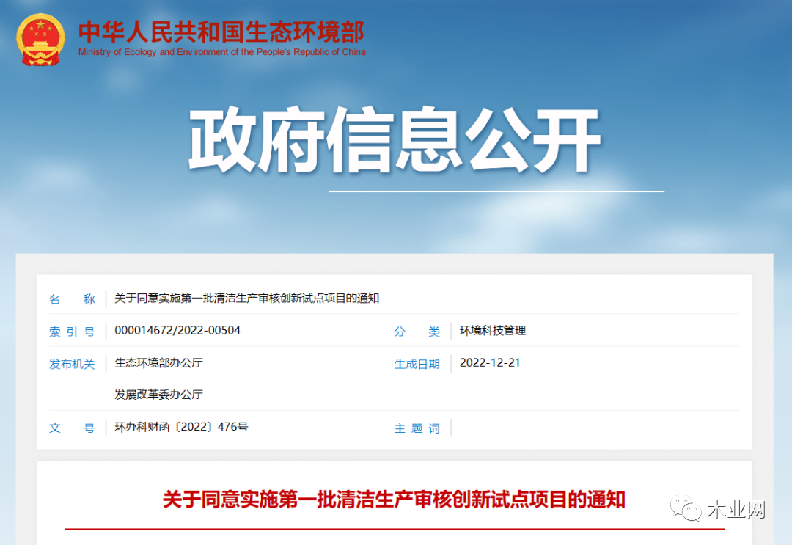This screenshot has width=792, height=545.
Task: Select the 主题词 label
Action: [417, 428]
